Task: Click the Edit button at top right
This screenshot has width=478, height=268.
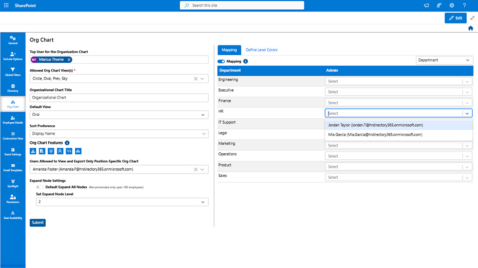Action: [x=455, y=18]
